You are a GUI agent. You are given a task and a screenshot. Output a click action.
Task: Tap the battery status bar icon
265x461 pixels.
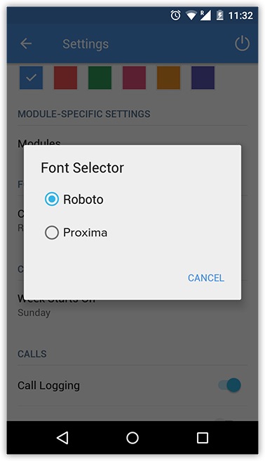tap(219, 15)
